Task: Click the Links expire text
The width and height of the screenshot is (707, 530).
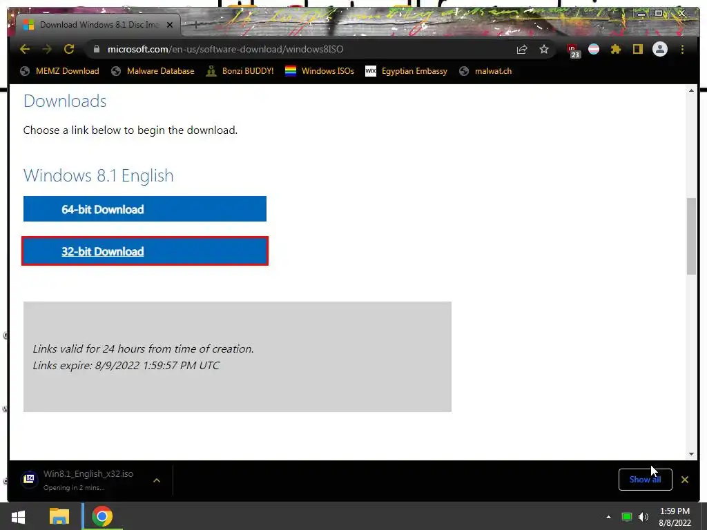Action: click(x=126, y=366)
